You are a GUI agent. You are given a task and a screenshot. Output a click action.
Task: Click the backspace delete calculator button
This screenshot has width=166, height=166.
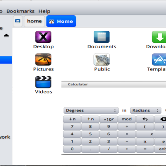click(160, 119)
